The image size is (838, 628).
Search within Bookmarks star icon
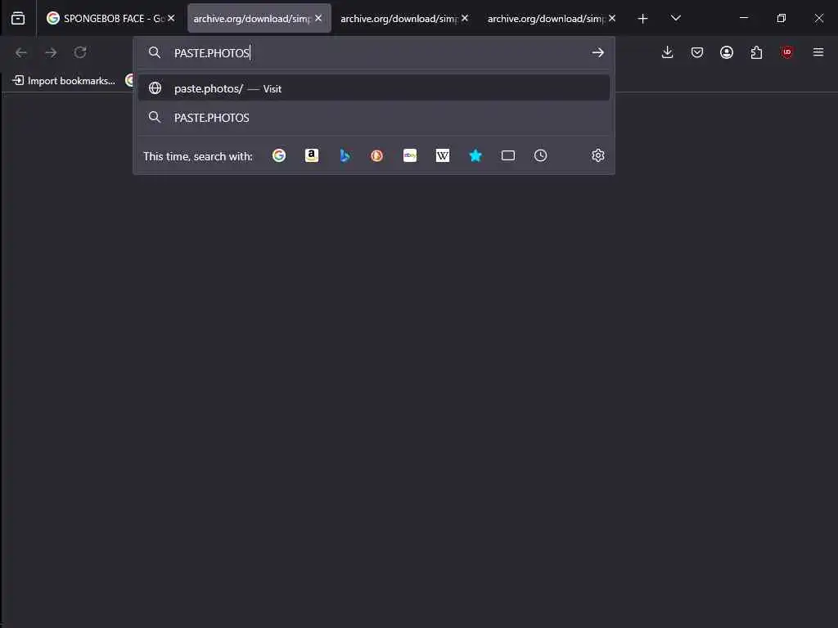[x=475, y=155]
